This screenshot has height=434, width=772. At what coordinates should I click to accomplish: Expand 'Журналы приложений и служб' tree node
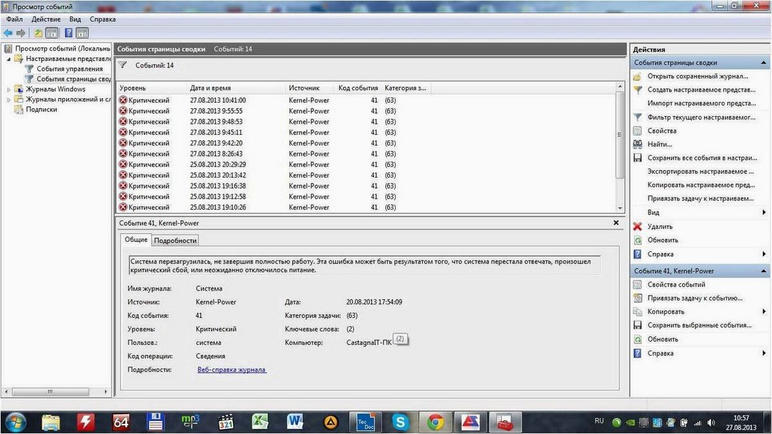point(9,100)
